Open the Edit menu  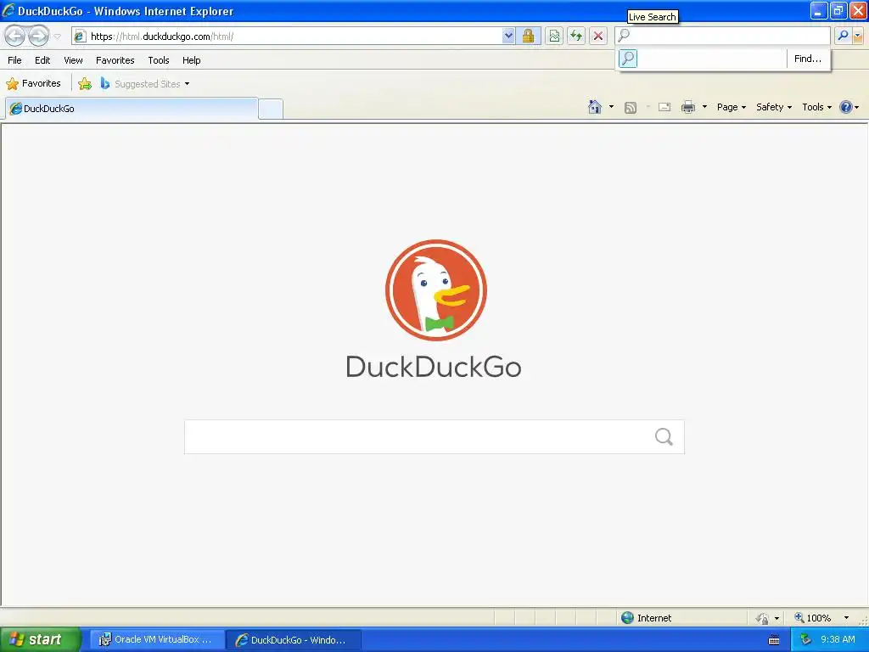pos(42,60)
